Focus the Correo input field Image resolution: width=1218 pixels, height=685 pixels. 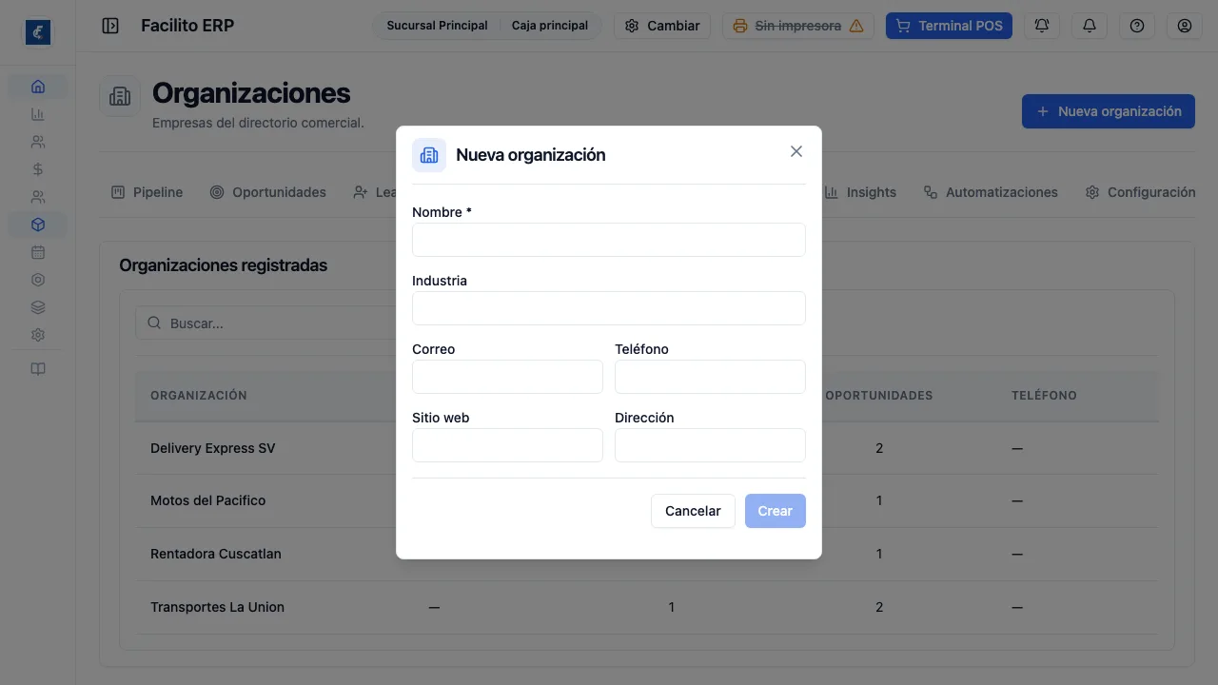pos(507,377)
